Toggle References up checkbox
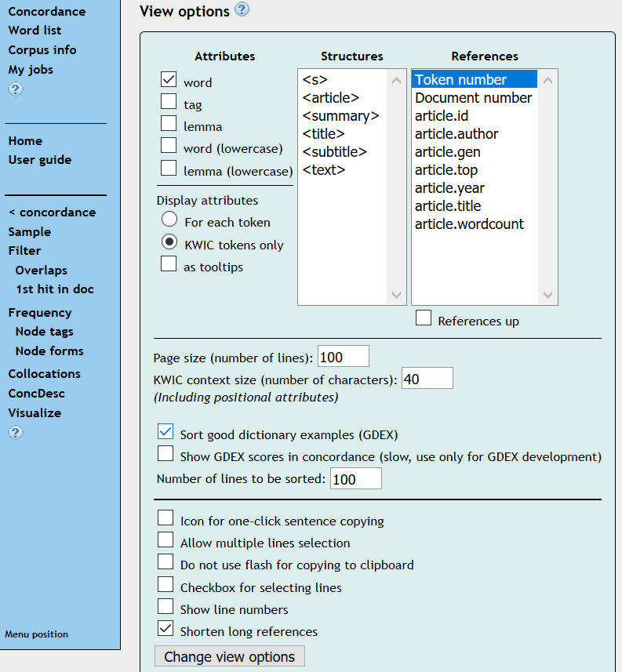The width and height of the screenshot is (622, 672). point(424,318)
